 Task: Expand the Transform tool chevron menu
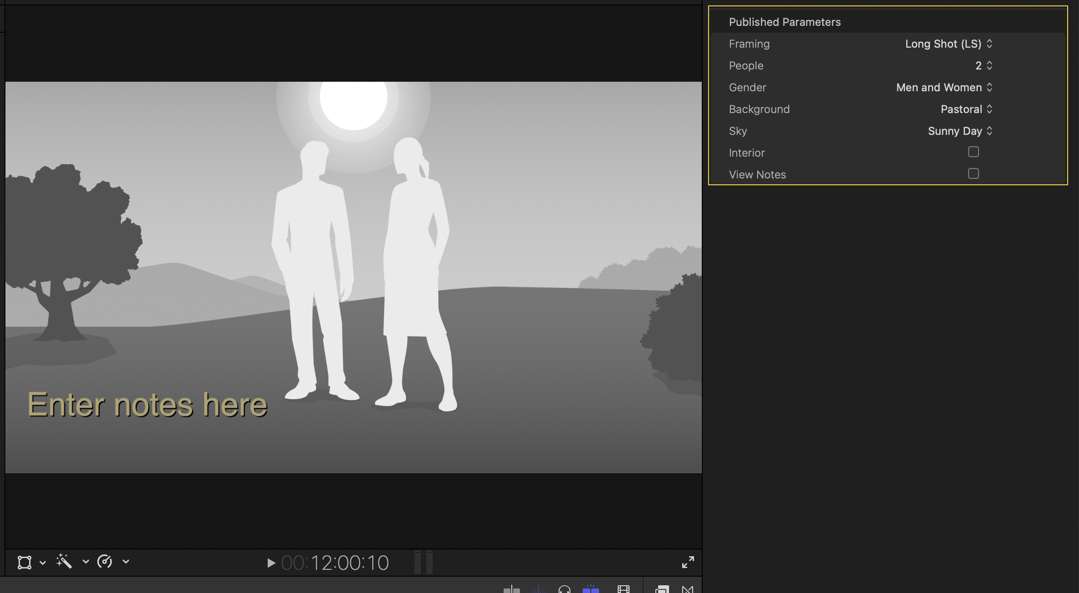pos(43,563)
